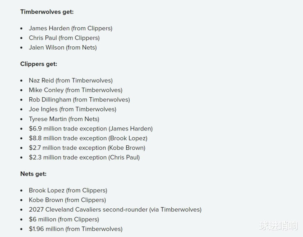
Task: Click the Mike Conley list item
Action: 75,90
